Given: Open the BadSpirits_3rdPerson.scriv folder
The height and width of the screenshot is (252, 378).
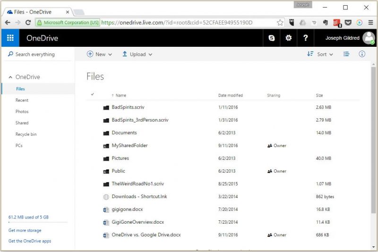Looking at the screenshot, I should (140, 120).
